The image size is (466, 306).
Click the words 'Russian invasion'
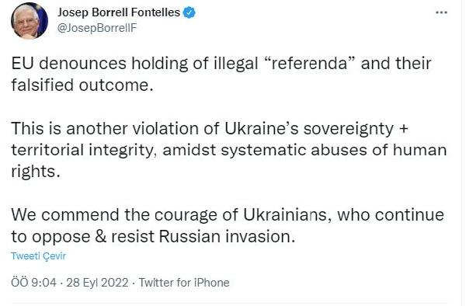pos(227,236)
